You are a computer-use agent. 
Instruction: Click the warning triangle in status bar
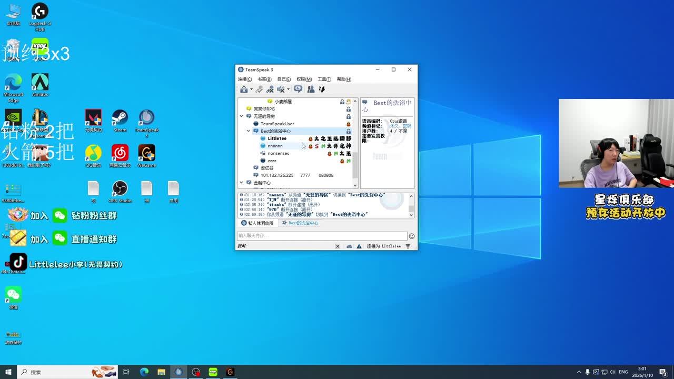359,246
